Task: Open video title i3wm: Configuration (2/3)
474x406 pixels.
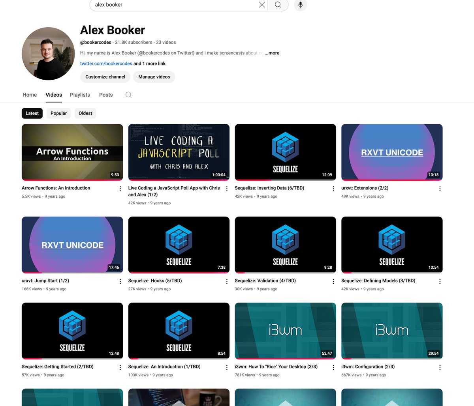Action: [x=368, y=367]
